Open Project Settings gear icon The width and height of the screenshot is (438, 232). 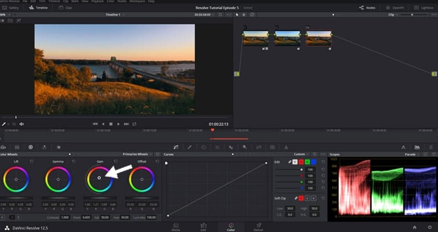click(429, 227)
